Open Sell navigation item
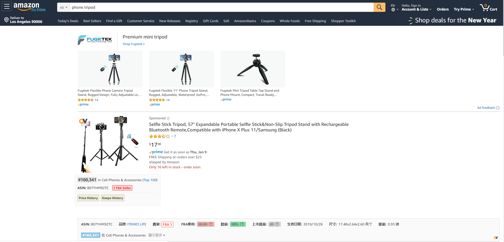Screen dimensions: 504x242 coord(226,21)
